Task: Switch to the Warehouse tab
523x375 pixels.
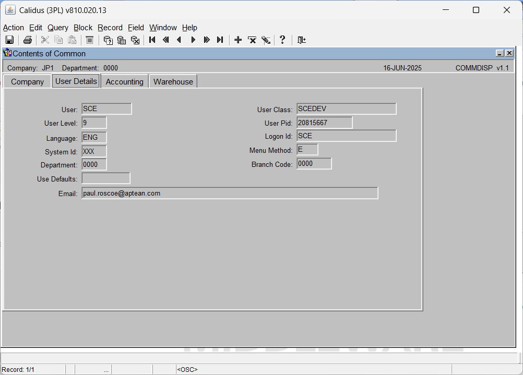Action: (173, 82)
